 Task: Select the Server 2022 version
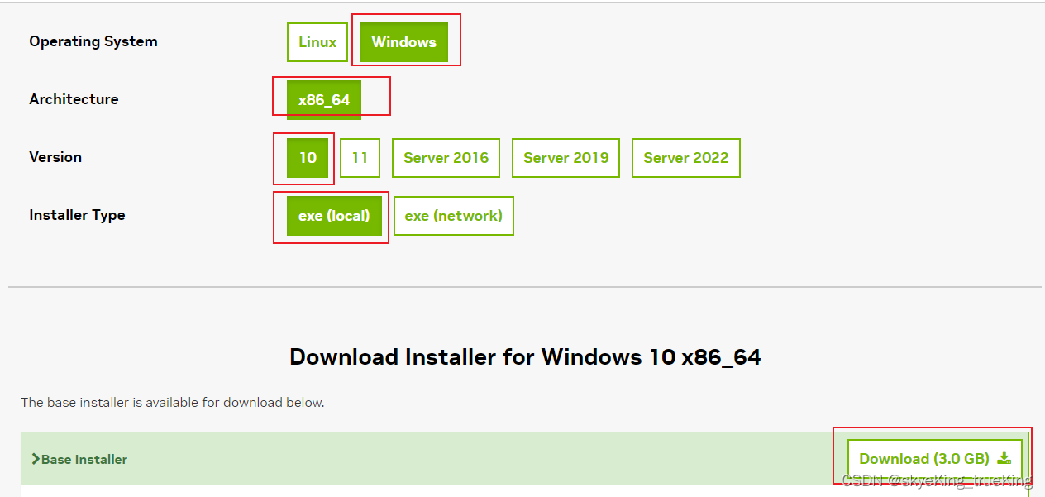(x=685, y=157)
